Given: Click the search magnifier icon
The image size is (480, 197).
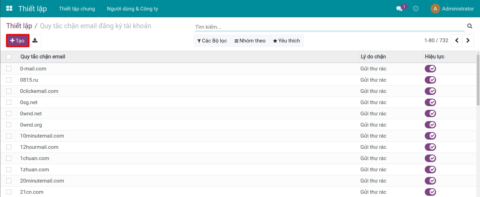Looking at the screenshot, I should [x=470, y=26].
